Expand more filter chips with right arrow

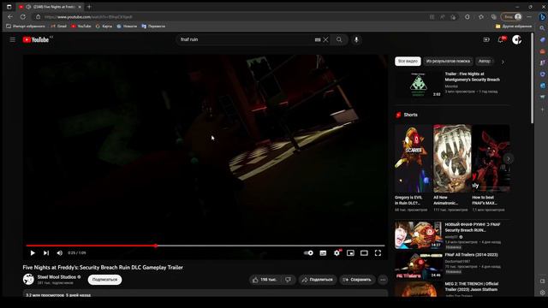point(503,62)
